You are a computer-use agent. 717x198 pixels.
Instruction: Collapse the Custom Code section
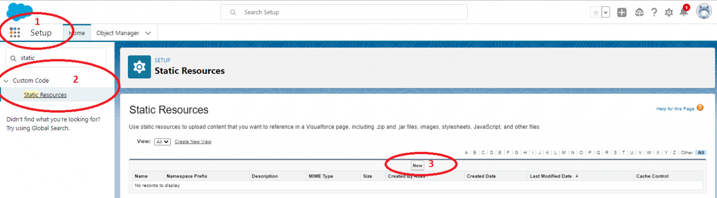pos(6,81)
